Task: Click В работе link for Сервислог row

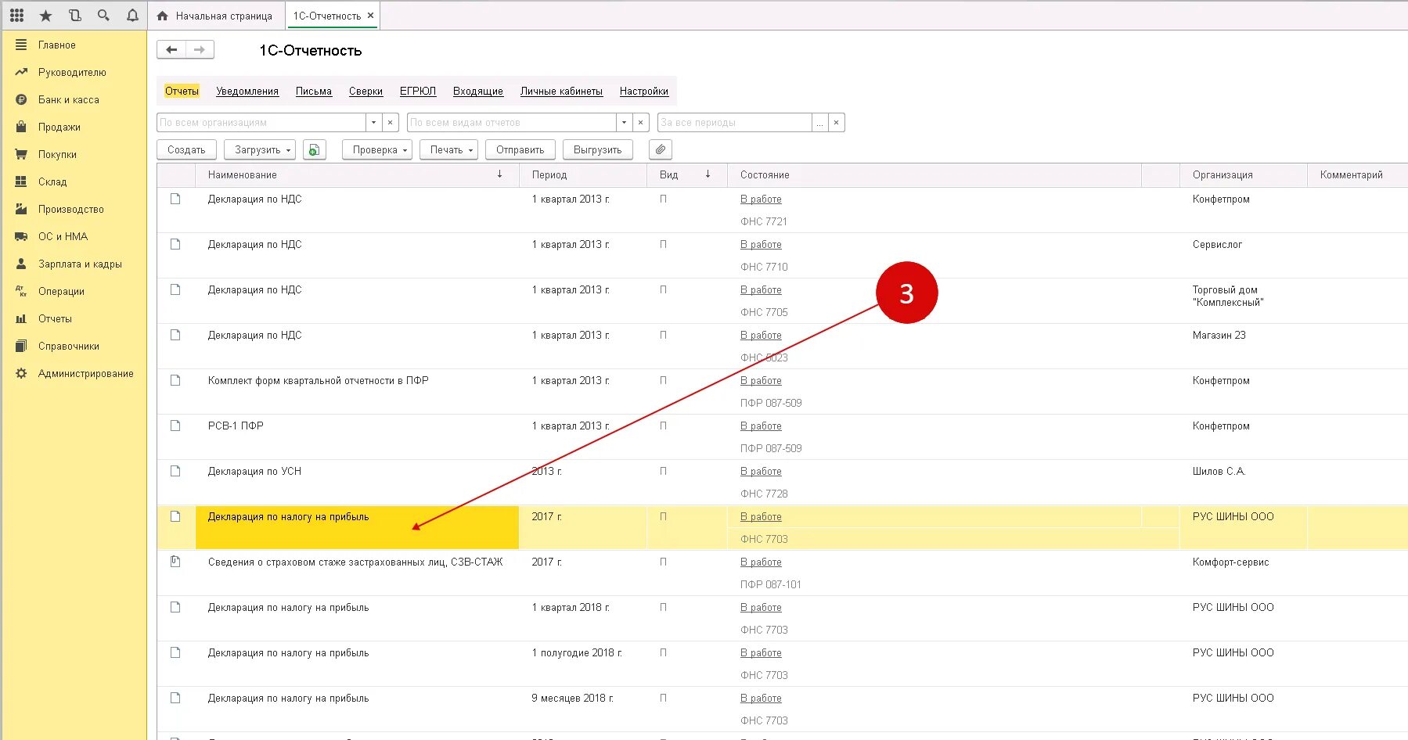Action: (761, 244)
